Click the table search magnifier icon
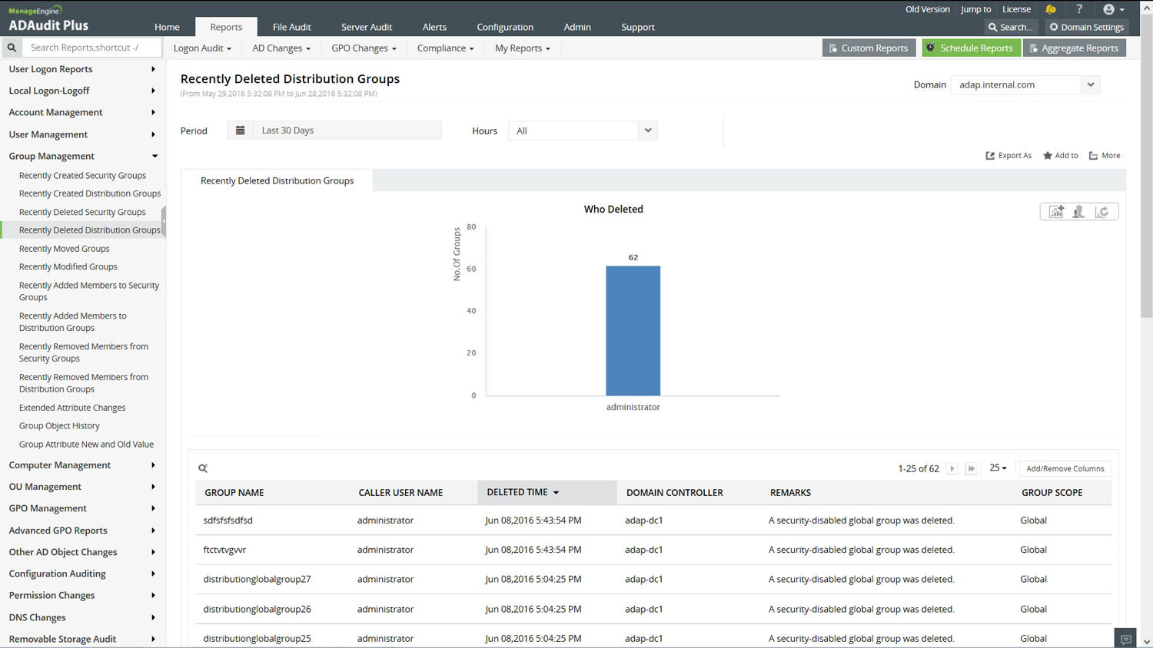 [x=203, y=468]
